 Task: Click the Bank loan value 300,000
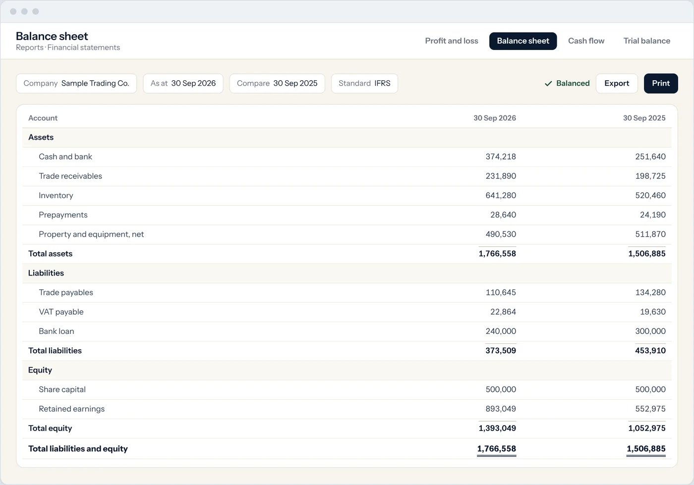click(x=650, y=331)
